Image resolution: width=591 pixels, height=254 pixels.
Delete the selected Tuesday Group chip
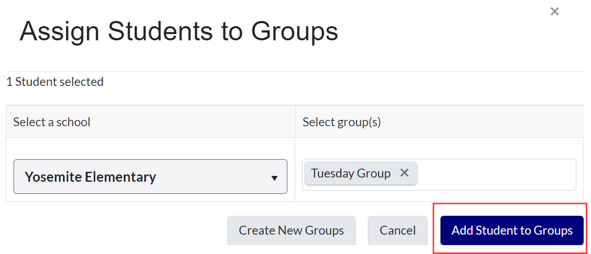[404, 173]
